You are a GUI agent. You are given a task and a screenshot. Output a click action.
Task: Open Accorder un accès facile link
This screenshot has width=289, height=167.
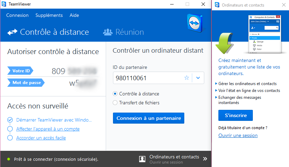(x=41, y=138)
